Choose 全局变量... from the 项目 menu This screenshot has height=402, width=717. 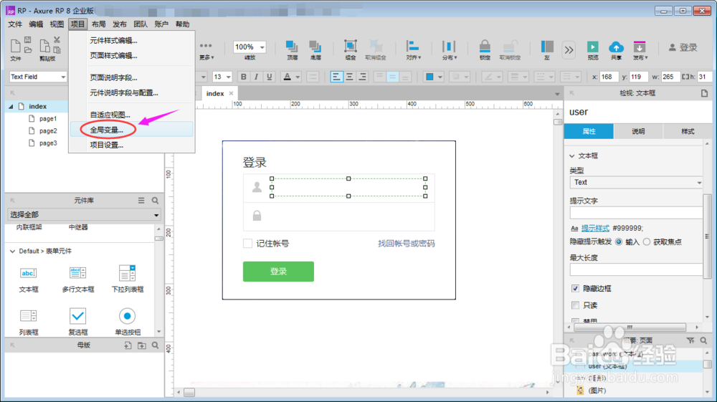click(132, 130)
